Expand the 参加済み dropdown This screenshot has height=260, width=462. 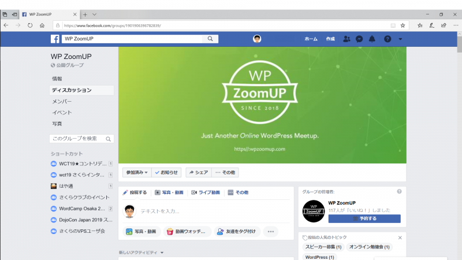click(x=137, y=172)
